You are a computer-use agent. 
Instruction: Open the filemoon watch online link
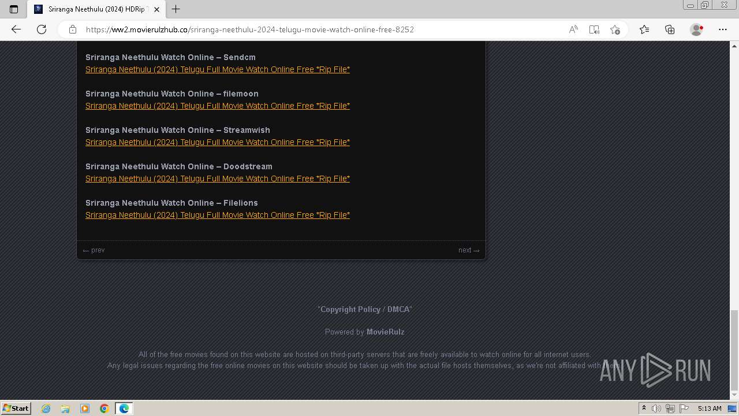point(218,106)
